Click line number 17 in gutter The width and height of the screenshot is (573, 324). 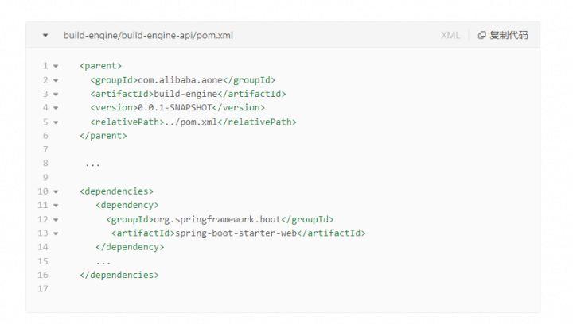43,289
